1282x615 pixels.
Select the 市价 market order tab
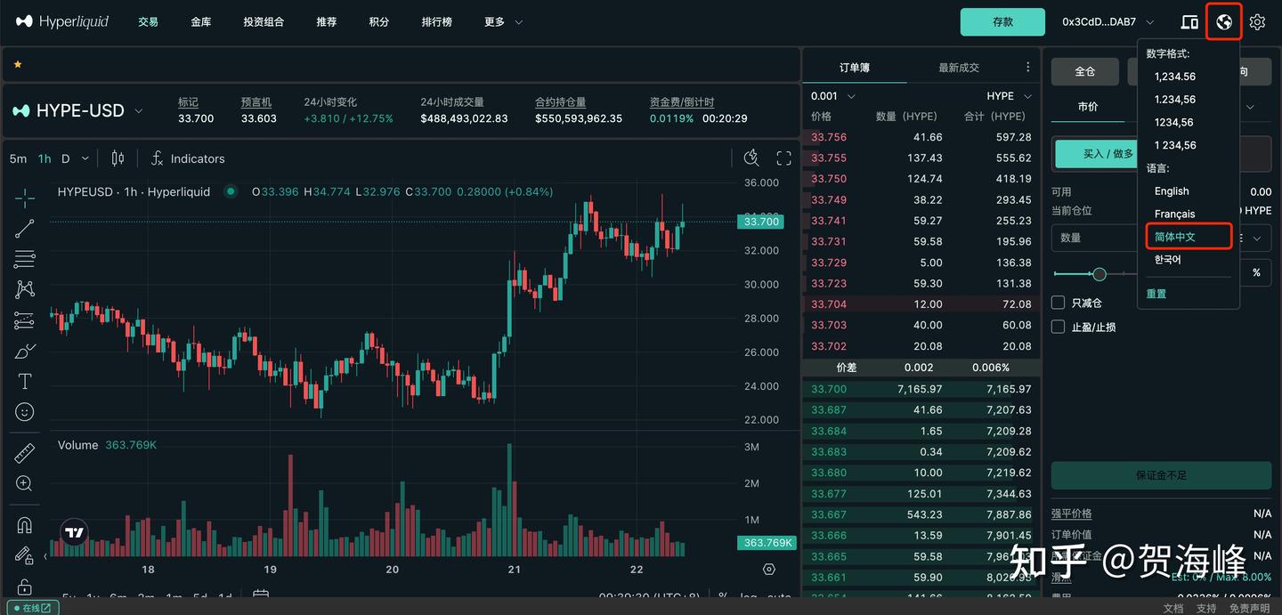(x=1088, y=107)
